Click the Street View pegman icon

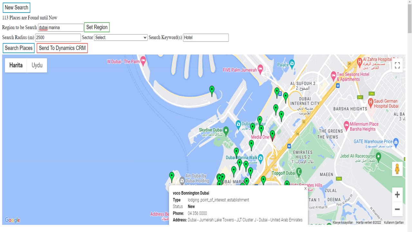(397, 169)
